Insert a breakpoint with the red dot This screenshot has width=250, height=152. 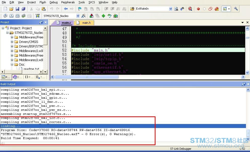point(198,9)
